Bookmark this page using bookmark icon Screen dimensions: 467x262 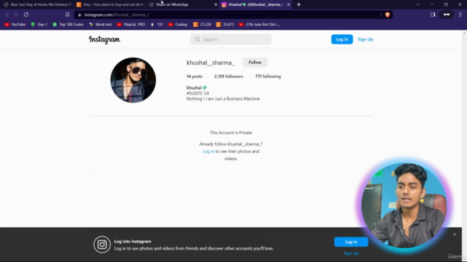click(67, 15)
